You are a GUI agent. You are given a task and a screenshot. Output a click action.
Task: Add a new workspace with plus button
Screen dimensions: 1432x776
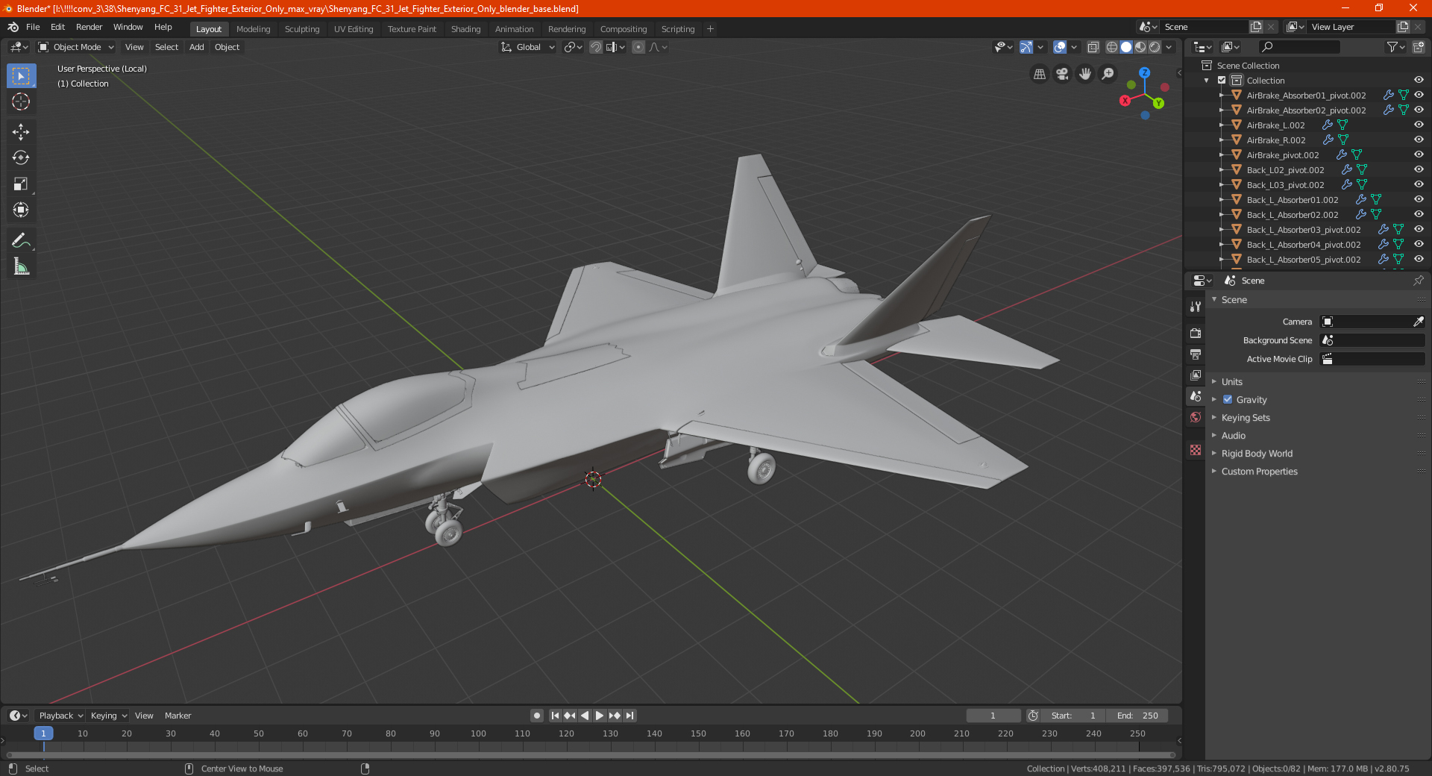710,29
